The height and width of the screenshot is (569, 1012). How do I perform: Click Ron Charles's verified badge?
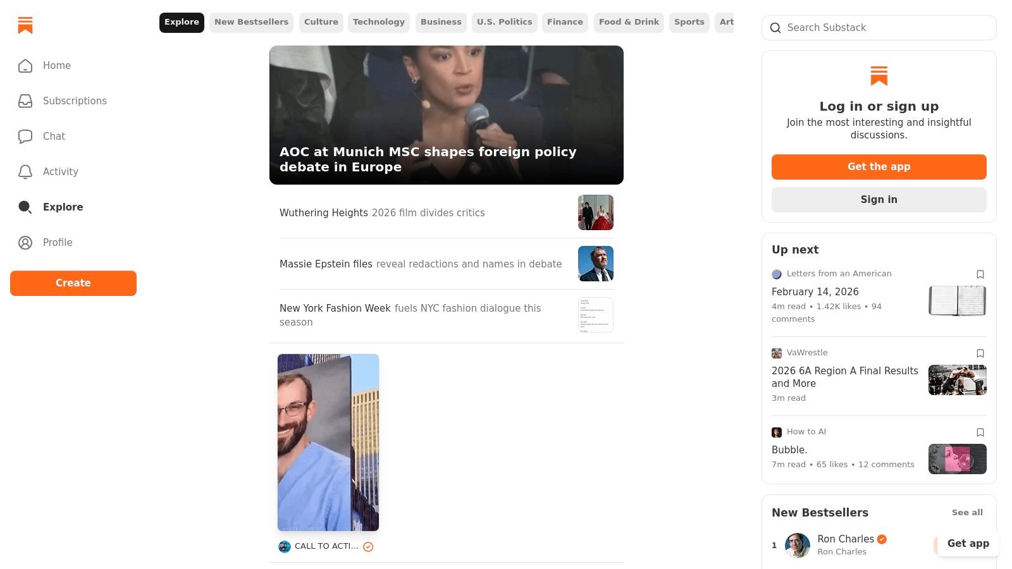click(x=882, y=539)
